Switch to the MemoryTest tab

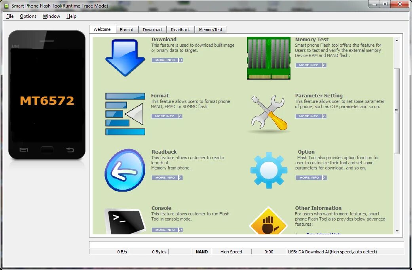coord(211,30)
